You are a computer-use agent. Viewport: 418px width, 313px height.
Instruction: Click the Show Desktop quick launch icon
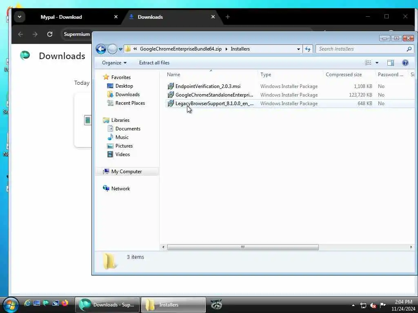click(36, 303)
